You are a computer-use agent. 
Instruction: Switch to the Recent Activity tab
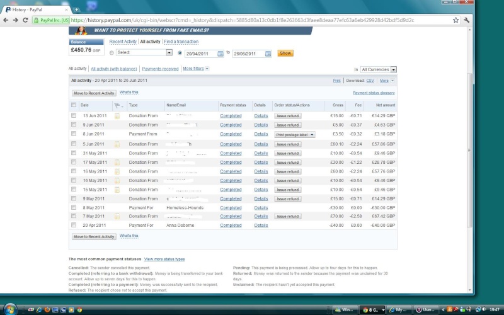pyautogui.click(x=123, y=42)
